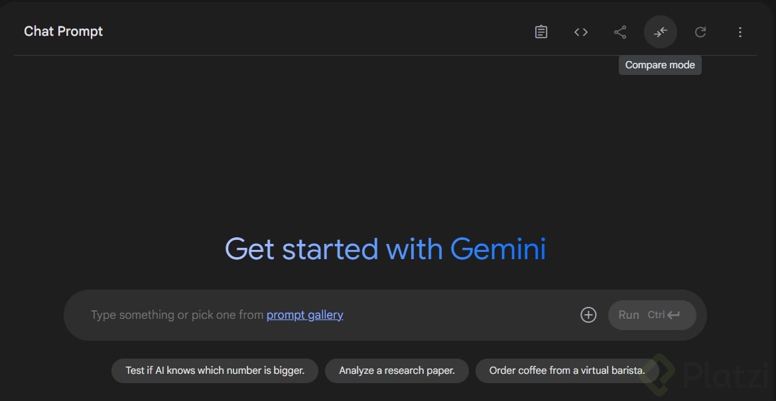The width and height of the screenshot is (776, 401).
Task: Click the 'Ctrl' shortcut hint in Run
Action: [x=656, y=315]
